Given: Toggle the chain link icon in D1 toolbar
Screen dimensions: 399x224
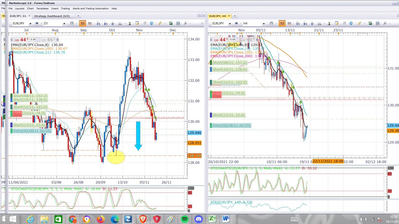Looking at the screenshot, I should (37, 23).
